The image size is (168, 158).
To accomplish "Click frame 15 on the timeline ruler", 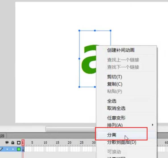I will coord(57,142).
